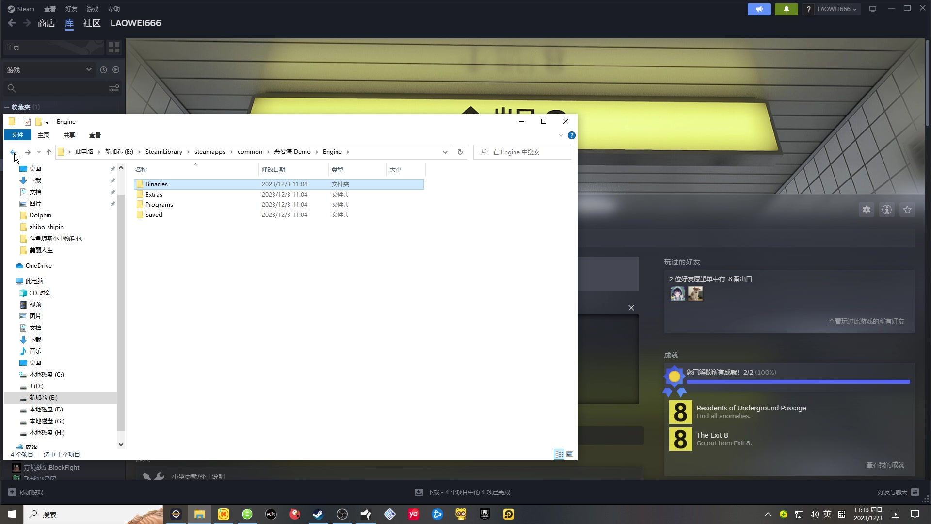Open Steam notifications bell icon
This screenshot has width=931, height=524.
786,9
